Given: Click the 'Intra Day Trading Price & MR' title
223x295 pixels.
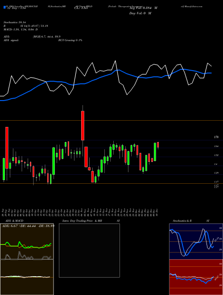Looking at the screenshot, I should coord(82,221).
